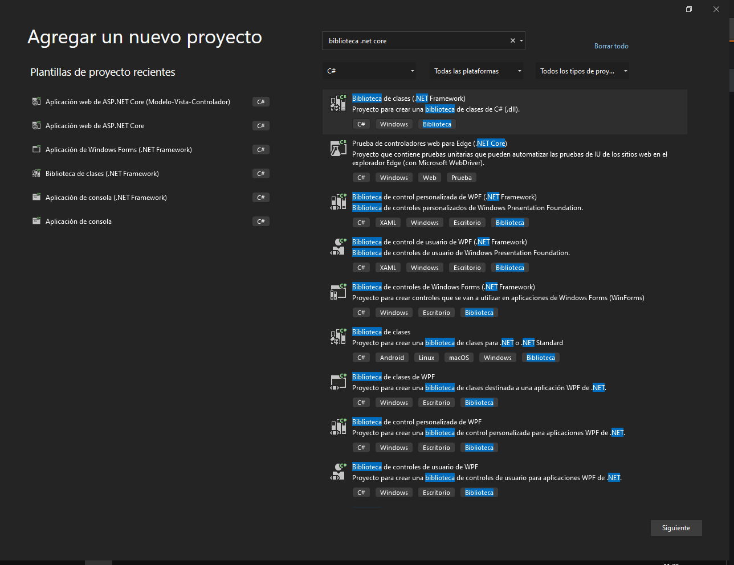Screen dimensions: 734x565
Task: Open the Todas las plataformas dropdown
Action: 477,71
